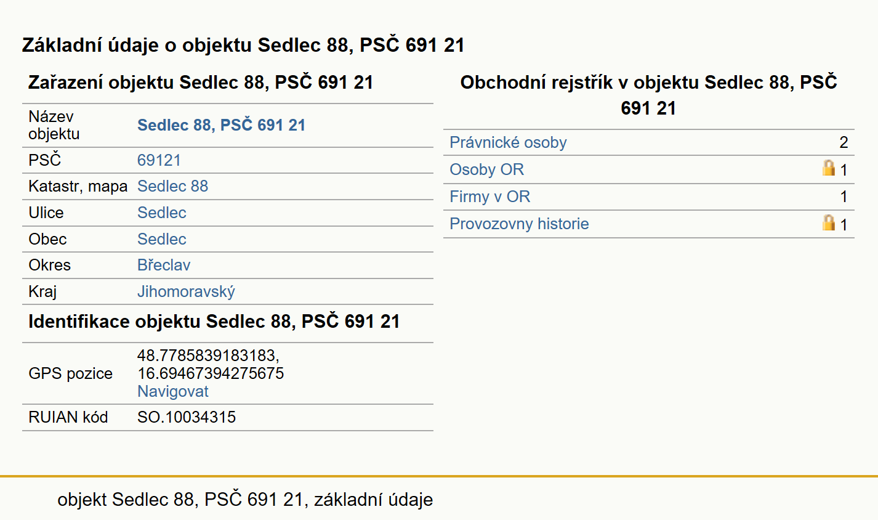The image size is (878, 520).
Task: View the Firmy v OR entry
Action: [489, 197]
